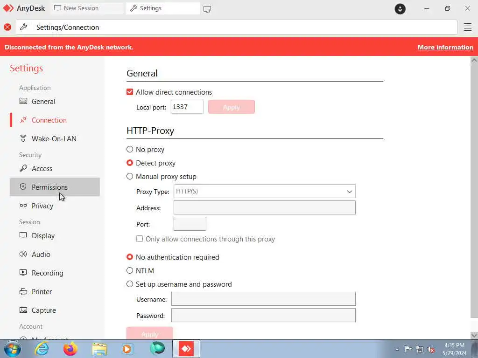
Task: Click the Capture picture icon
Action: [23, 310]
